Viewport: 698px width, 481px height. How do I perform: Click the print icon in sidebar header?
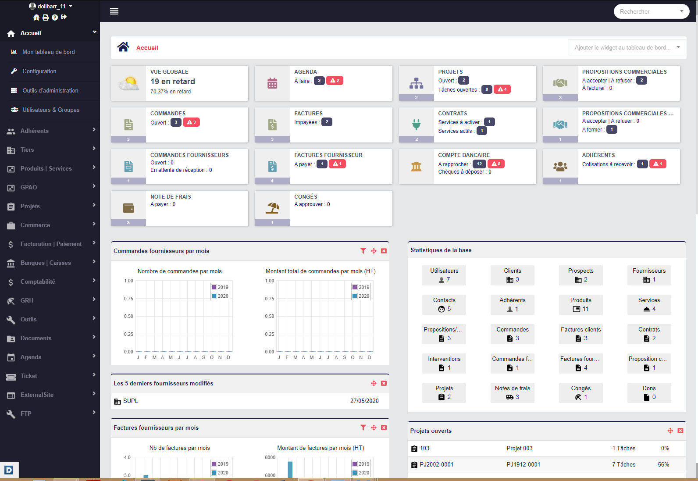[46, 18]
